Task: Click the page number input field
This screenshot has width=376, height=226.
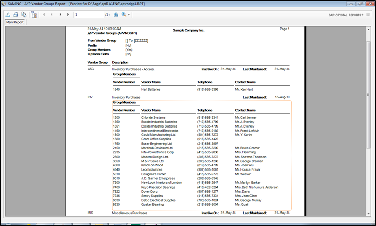Action: coord(89,15)
